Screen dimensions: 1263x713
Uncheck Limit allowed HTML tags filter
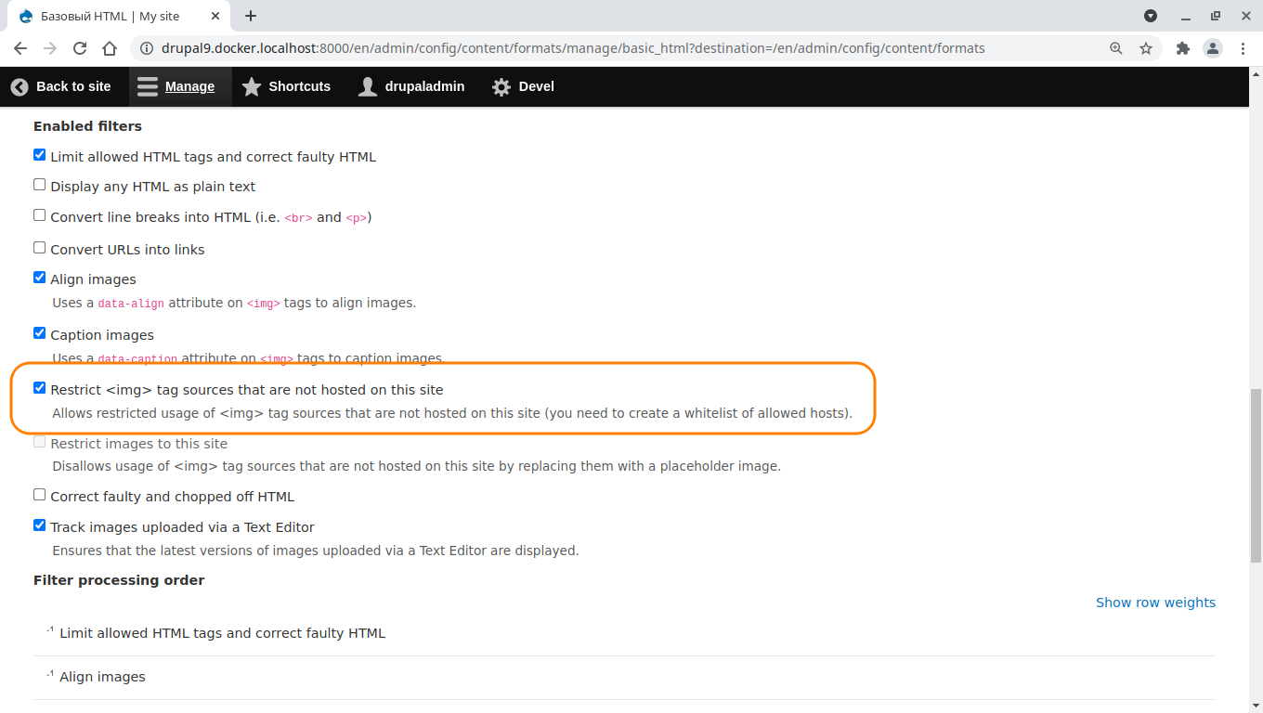[x=40, y=155]
